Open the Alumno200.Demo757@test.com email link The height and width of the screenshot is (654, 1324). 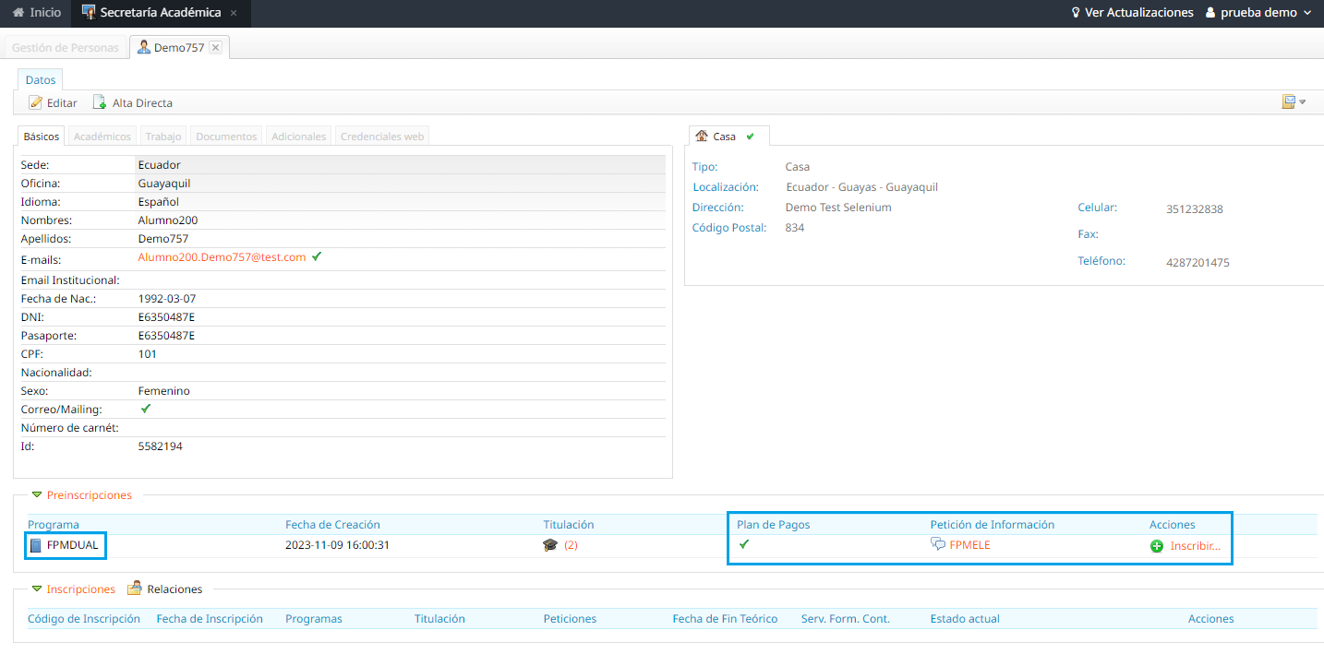(222, 257)
